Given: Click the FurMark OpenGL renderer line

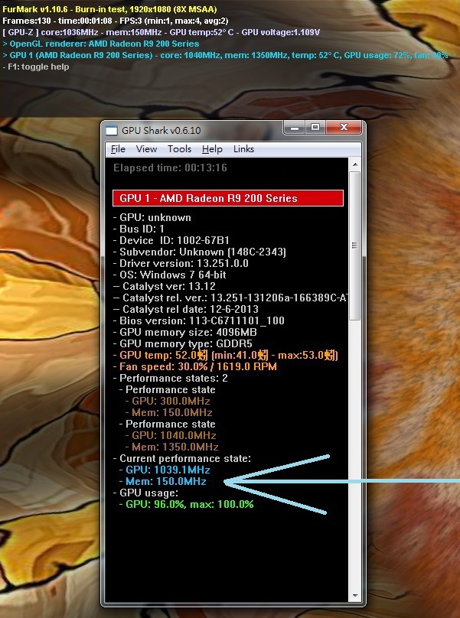Looking at the screenshot, I should pyautogui.click(x=100, y=44).
